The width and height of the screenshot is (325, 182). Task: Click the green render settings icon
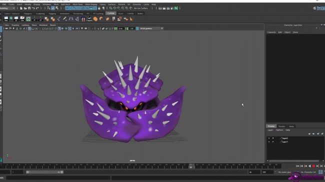[x=176, y=8]
